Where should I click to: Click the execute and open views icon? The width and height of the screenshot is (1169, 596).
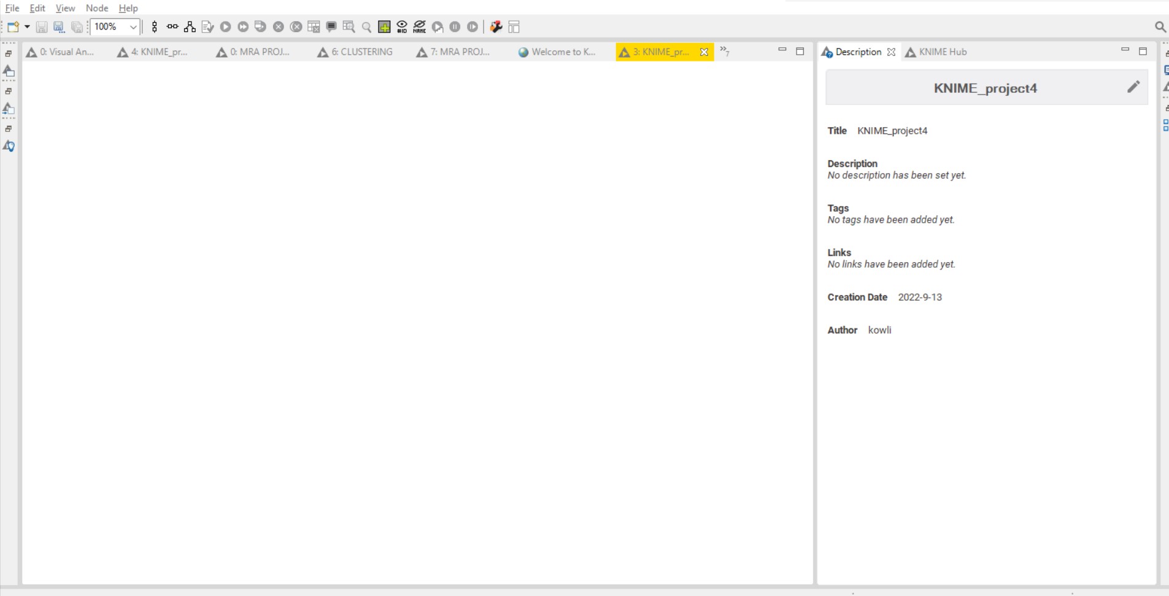click(260, 27)
